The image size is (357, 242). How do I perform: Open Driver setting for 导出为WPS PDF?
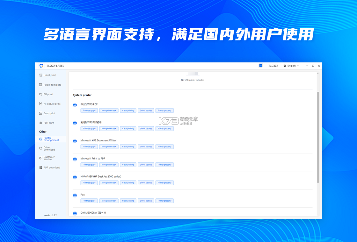(146, 110)
